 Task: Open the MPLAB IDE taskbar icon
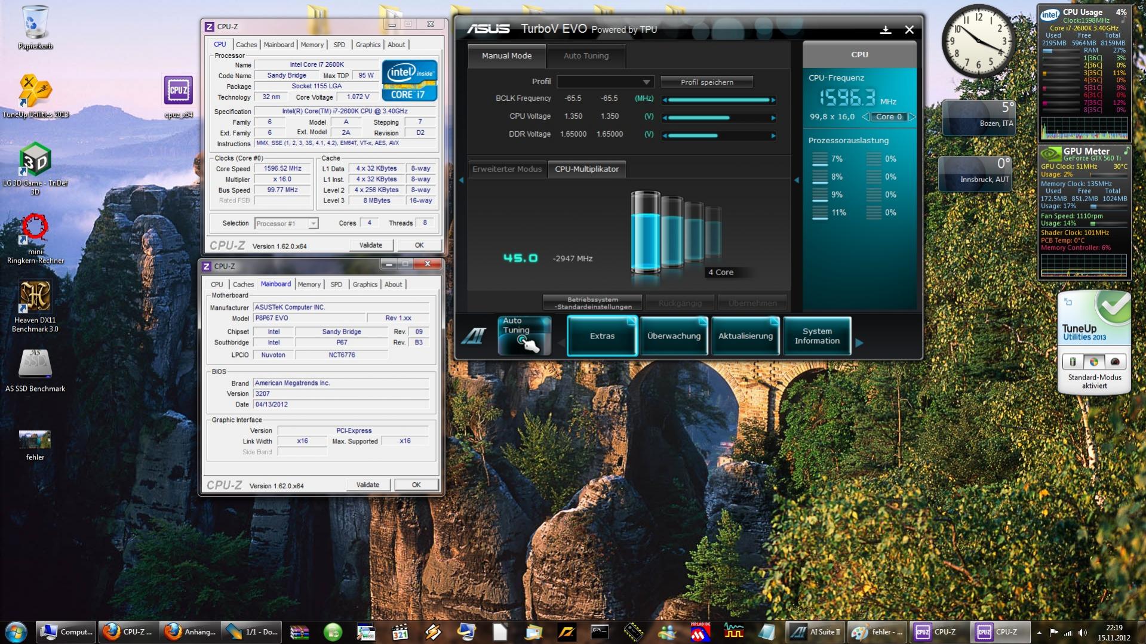(x=700, y=632)
